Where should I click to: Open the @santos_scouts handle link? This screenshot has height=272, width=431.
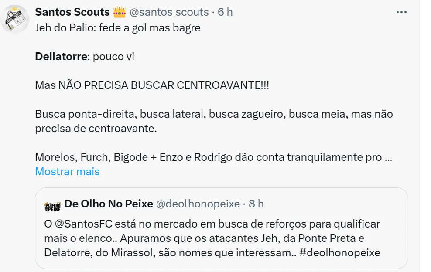(x=169, y=12)
